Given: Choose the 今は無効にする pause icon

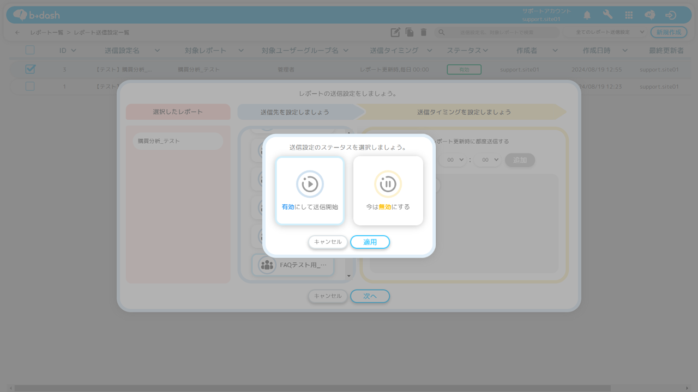Looking at the screenshot, I should pos(388,184).
